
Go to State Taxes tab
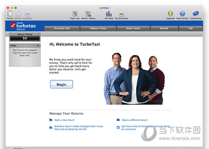(x=133, y=28)
